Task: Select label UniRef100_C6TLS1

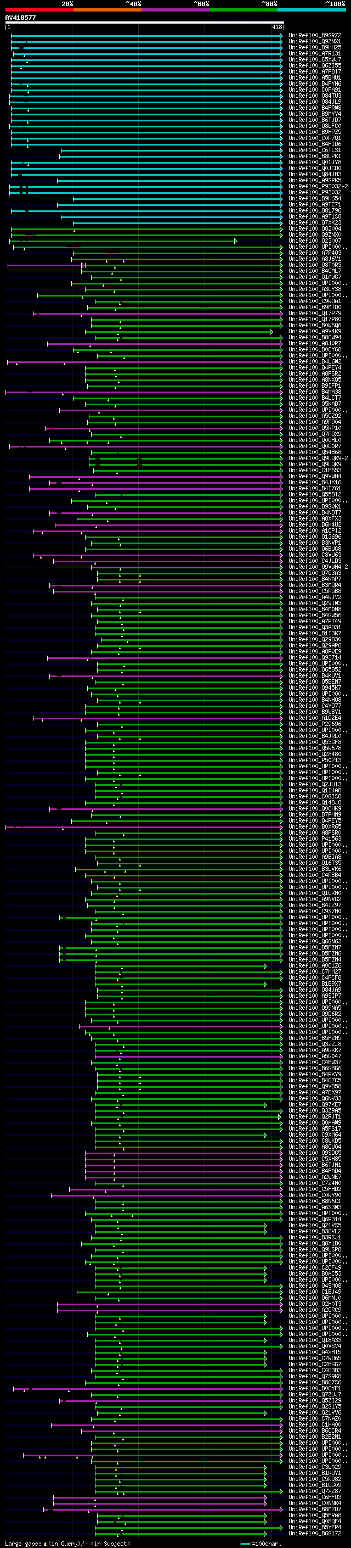Action: point(315,150)
